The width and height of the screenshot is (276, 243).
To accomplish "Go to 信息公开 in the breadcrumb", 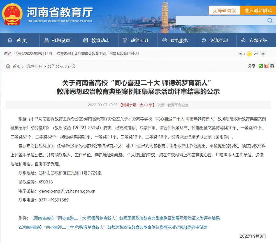I will point(34,66).
